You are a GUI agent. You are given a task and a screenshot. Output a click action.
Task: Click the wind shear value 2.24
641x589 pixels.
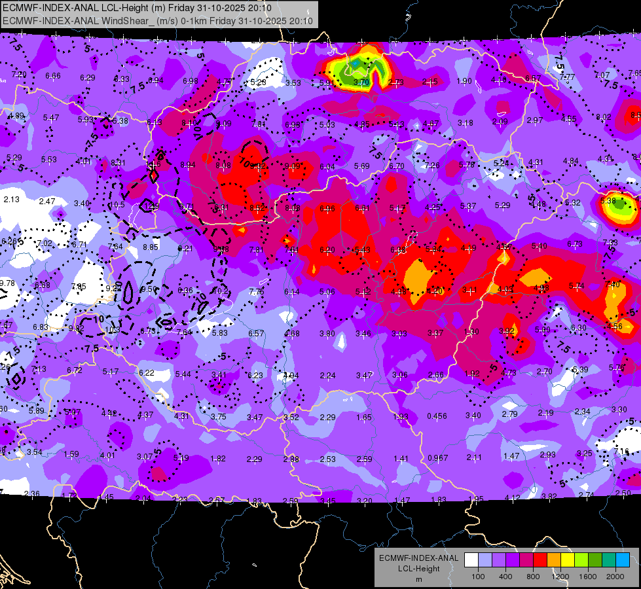coord(328,376)
